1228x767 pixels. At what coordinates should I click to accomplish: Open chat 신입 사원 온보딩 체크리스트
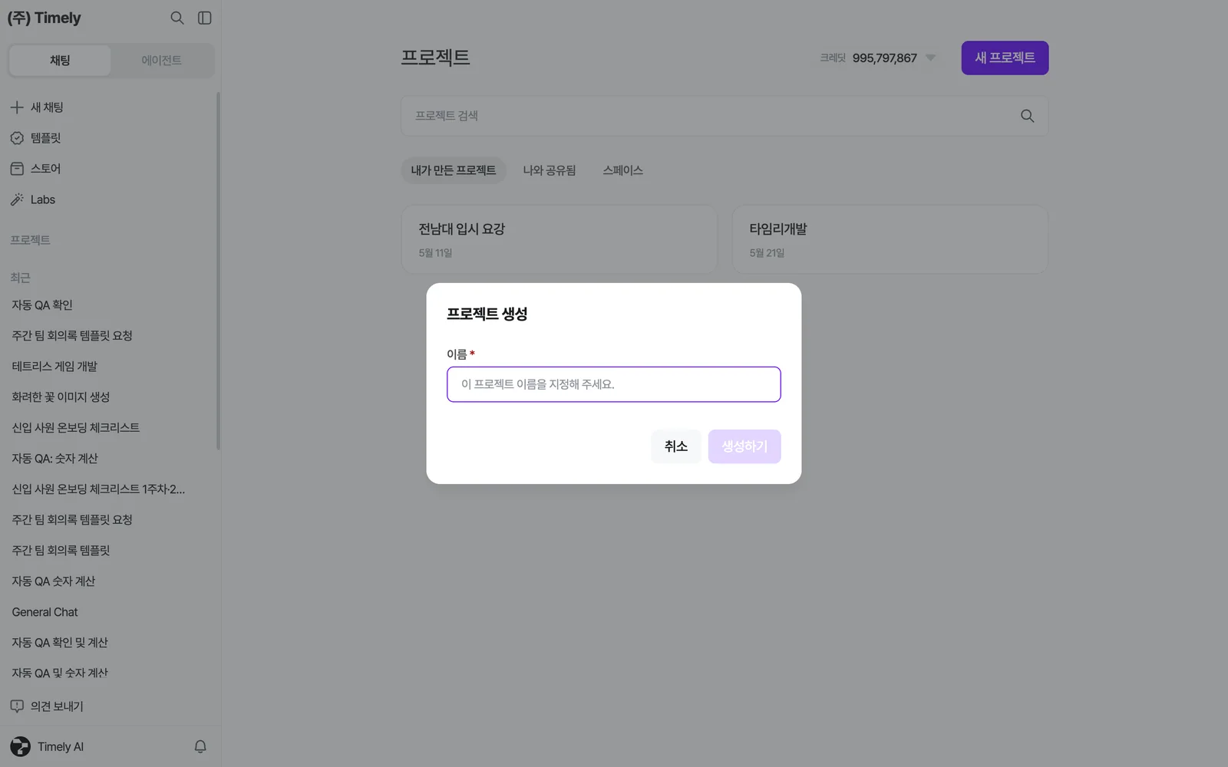tap(76, 428)
